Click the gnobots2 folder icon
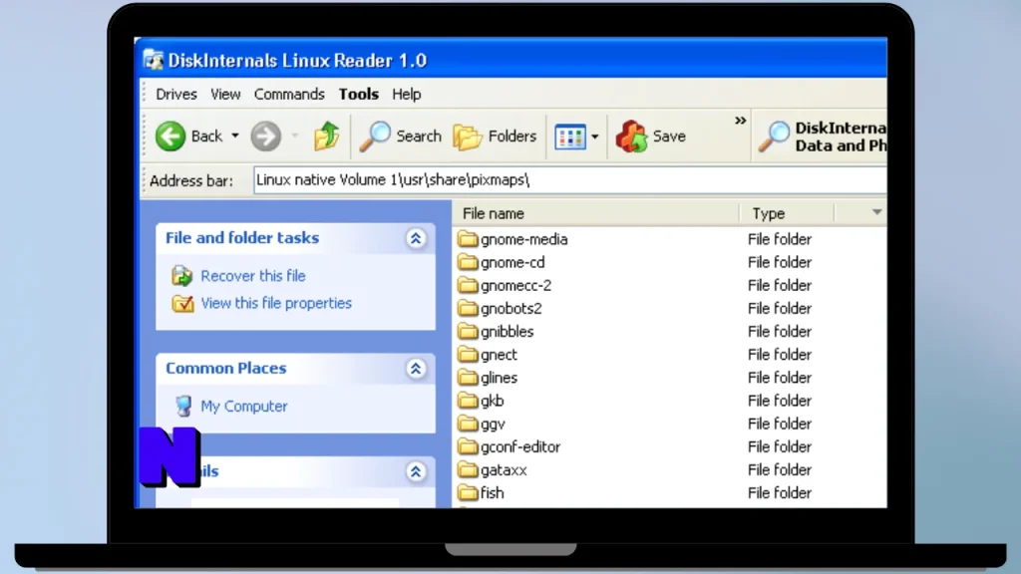 468,308
